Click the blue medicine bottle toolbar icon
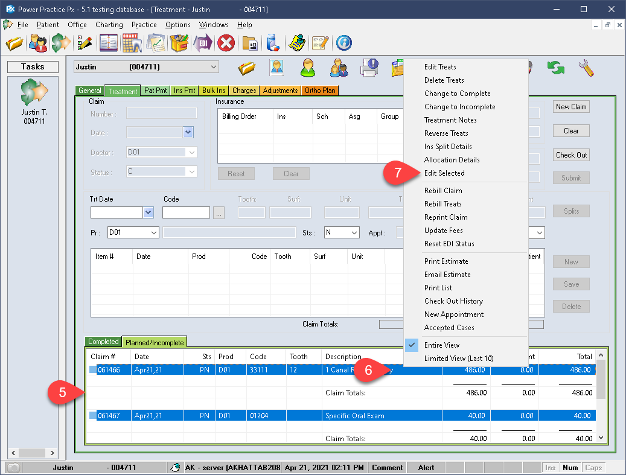The image size is (626, 475). tap(273, 43)
